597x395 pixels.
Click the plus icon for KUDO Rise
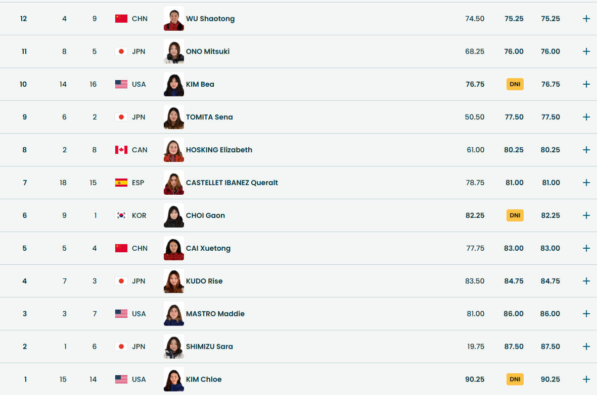pyautogui.click(x=586, y=281)
